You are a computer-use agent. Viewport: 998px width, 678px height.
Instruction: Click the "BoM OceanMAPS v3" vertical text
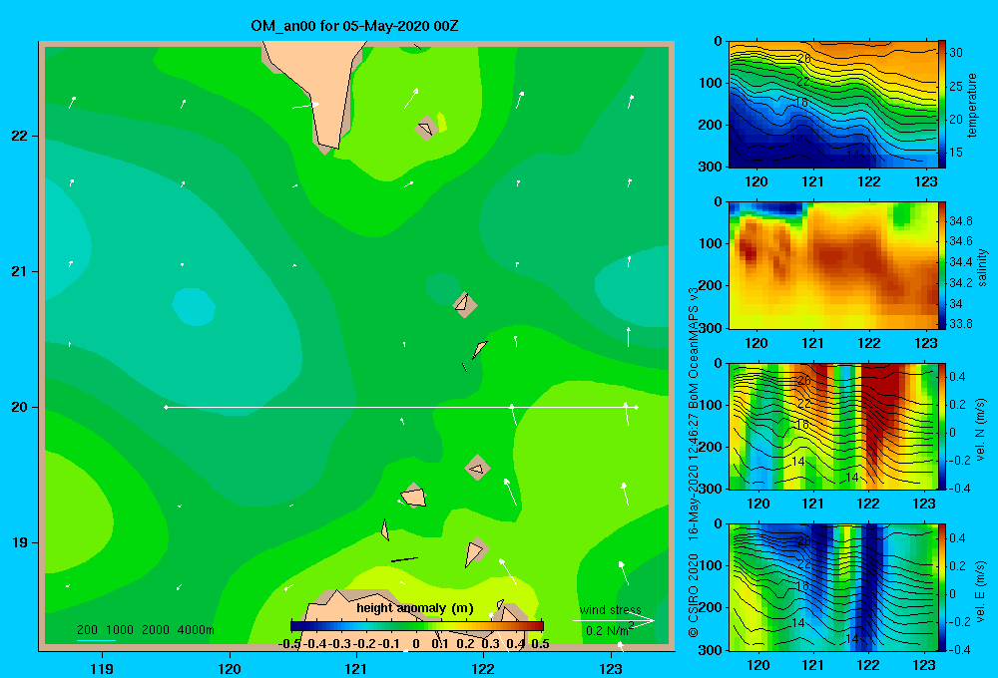click(x=694, y=348)
